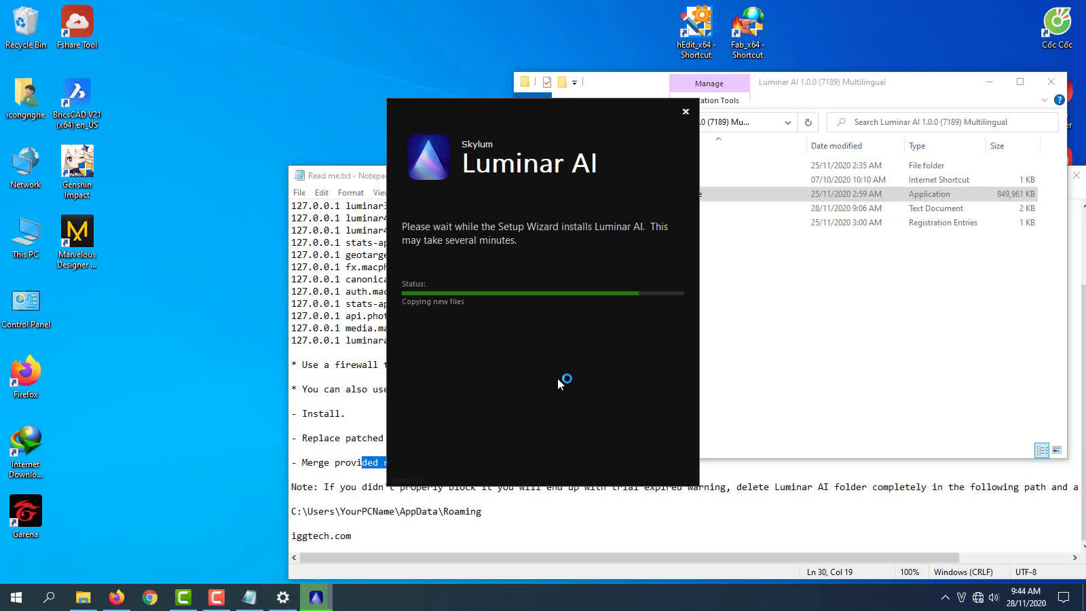Open Chrome from taskbar
The height and width of the screenshot is (611, 1086).
pyautogui.click(x=150, y=597)
